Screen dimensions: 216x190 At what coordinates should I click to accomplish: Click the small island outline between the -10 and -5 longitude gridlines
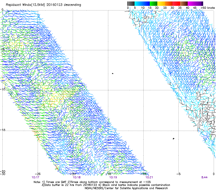click(173, 139)
